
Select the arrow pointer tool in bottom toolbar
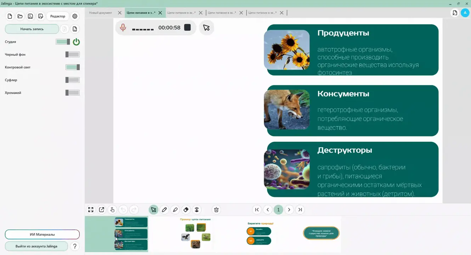(153, 210)
